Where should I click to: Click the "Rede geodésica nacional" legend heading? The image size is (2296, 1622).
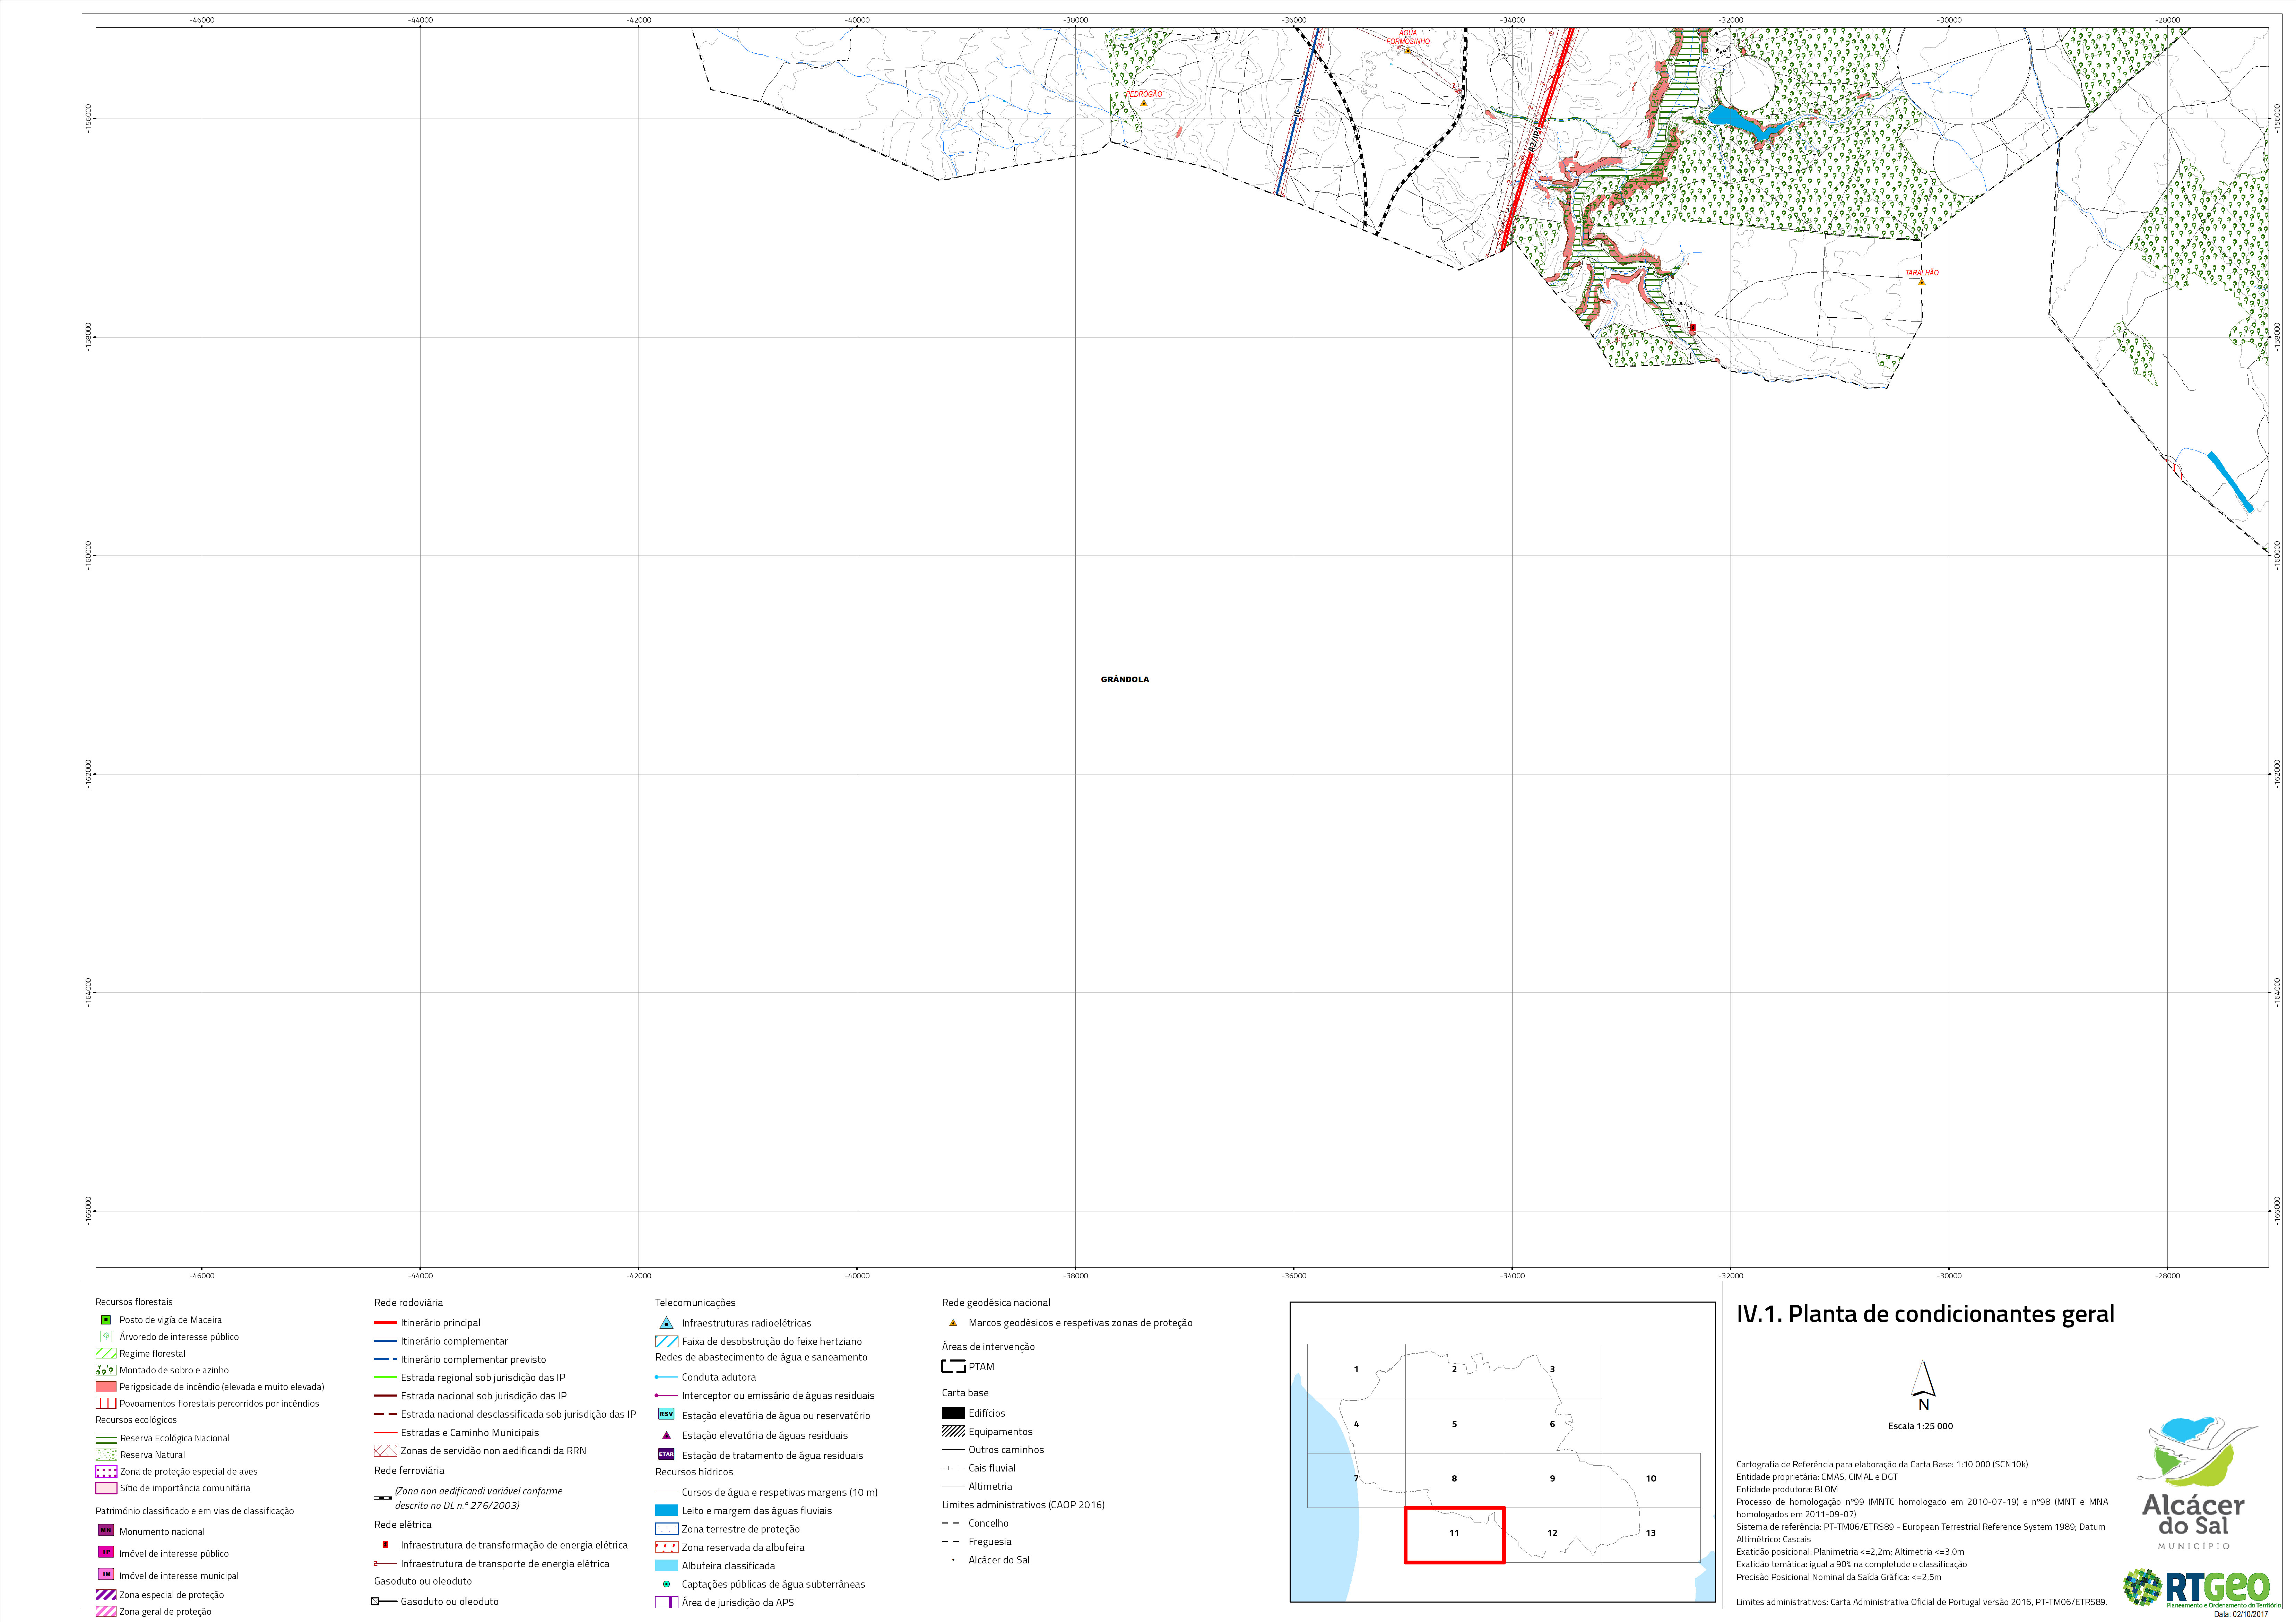[996, 1303]
